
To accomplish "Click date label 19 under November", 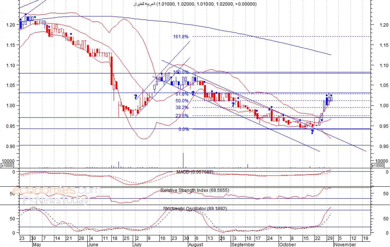I will coord(366,238).
